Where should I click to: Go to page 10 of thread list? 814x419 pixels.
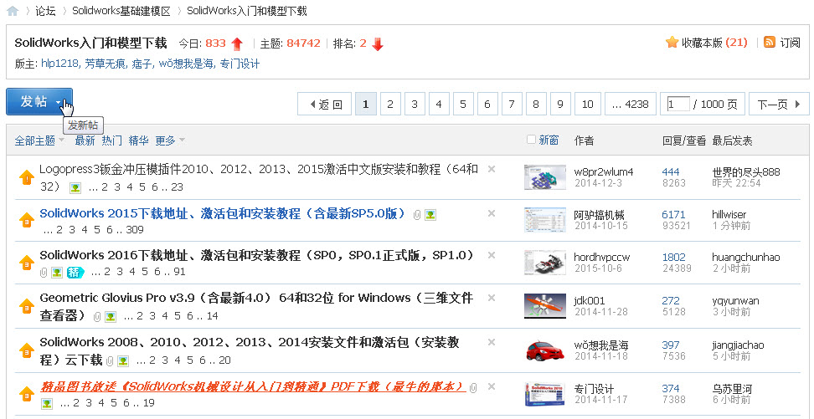(x=587, y=105)
